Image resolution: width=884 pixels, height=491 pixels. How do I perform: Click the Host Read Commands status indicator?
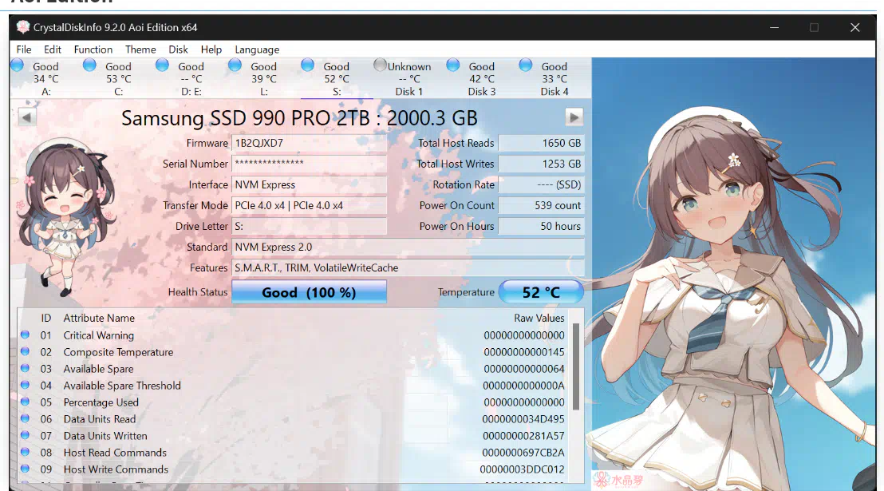click(25, 452)
